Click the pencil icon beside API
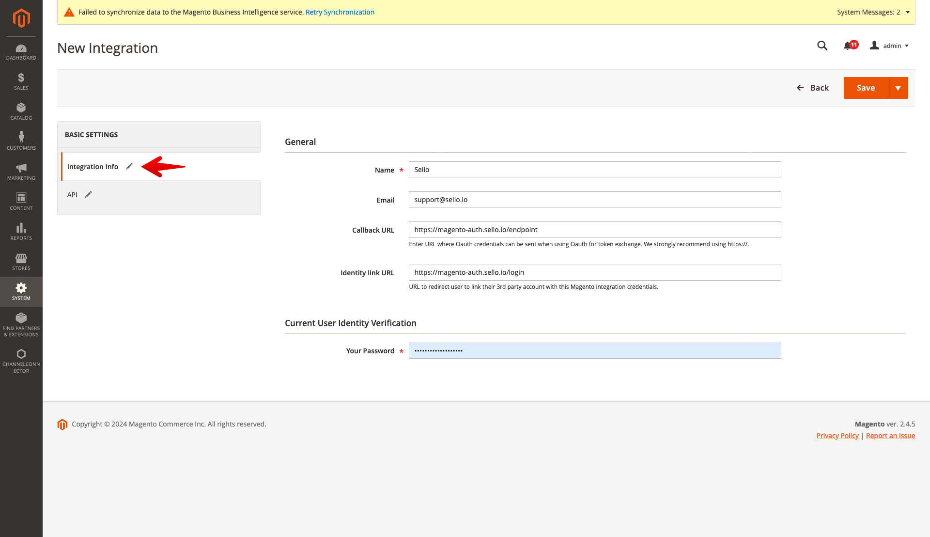This screenshot has height=537, width=930. pos(89,194)
